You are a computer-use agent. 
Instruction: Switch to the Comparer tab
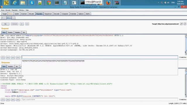click(65, 14)
